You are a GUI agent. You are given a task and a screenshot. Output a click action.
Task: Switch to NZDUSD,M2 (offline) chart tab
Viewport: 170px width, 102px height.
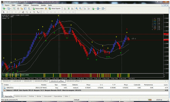coord(73,81)
